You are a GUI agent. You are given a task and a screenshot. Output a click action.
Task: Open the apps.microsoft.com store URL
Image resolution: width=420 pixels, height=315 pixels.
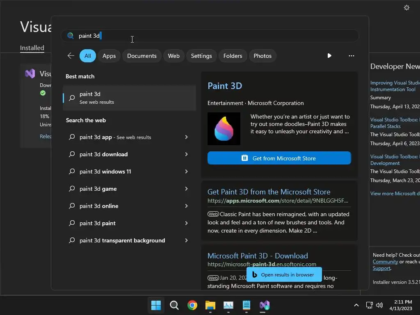278,201
